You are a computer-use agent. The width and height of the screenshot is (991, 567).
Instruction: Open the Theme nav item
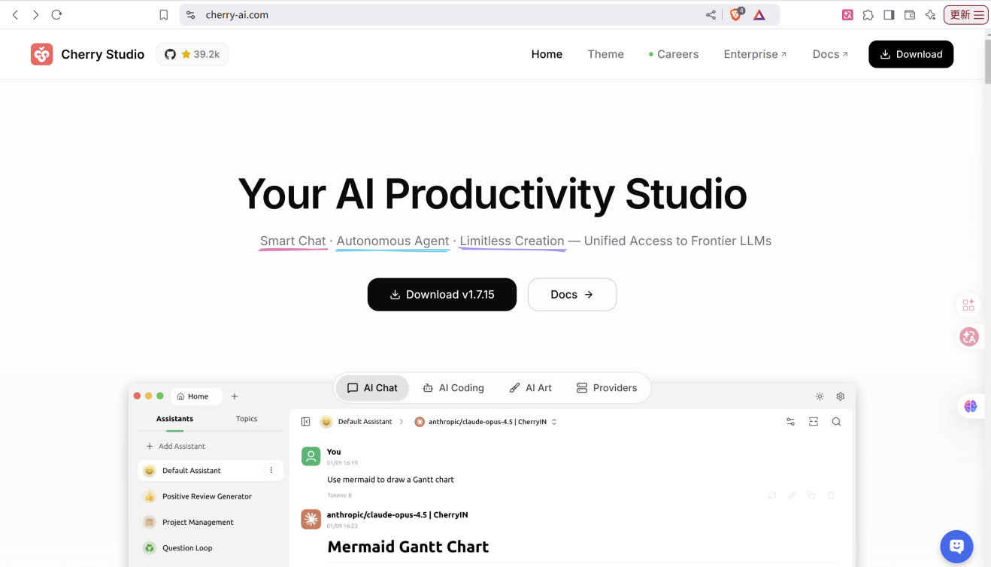pos(605,54)
